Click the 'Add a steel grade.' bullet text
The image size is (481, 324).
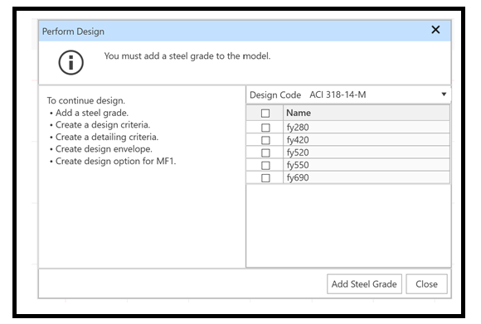[92, 113]
